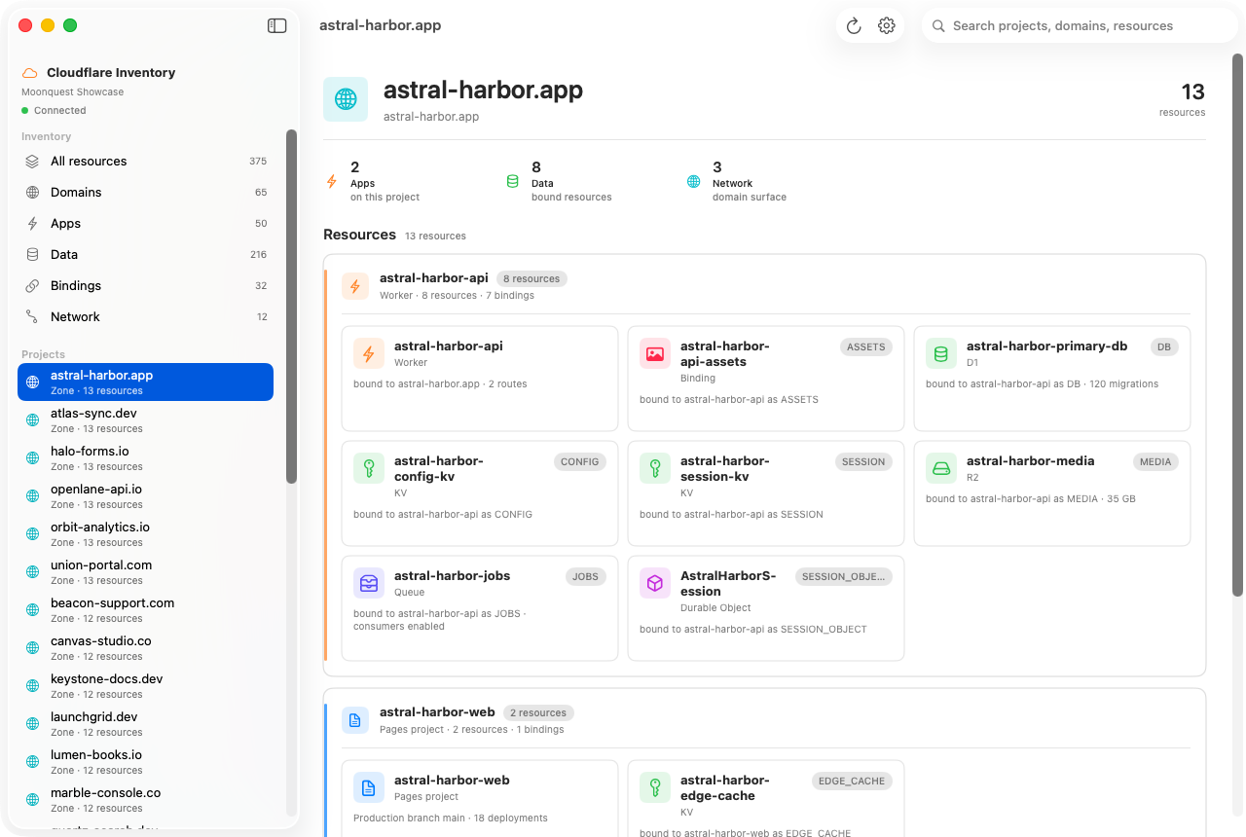Open lumen-books.io project
This screenshot has height=837, width=1246.
point(146,762)
